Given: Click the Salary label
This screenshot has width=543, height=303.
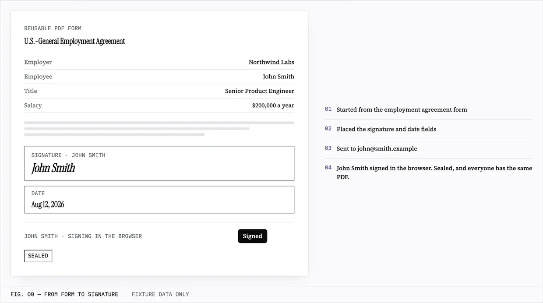Looking at the screenshot, I should click(33, 106).
